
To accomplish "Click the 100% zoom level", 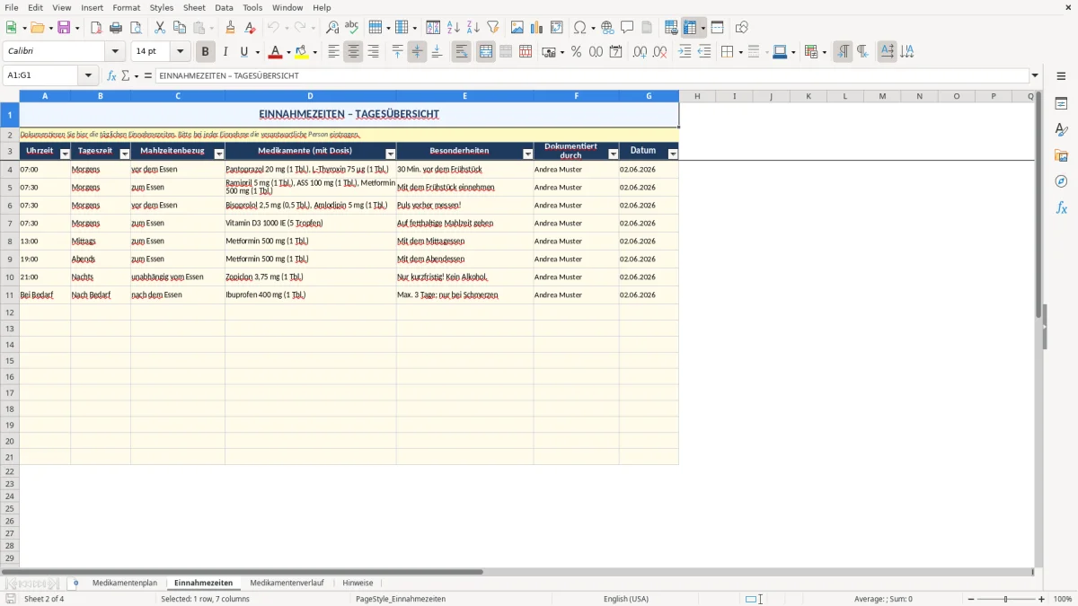I will (x=1063, y=599).
